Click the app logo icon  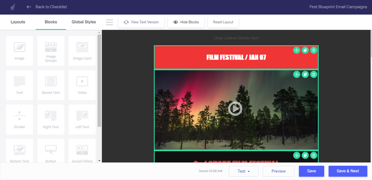tap(13, 7)
